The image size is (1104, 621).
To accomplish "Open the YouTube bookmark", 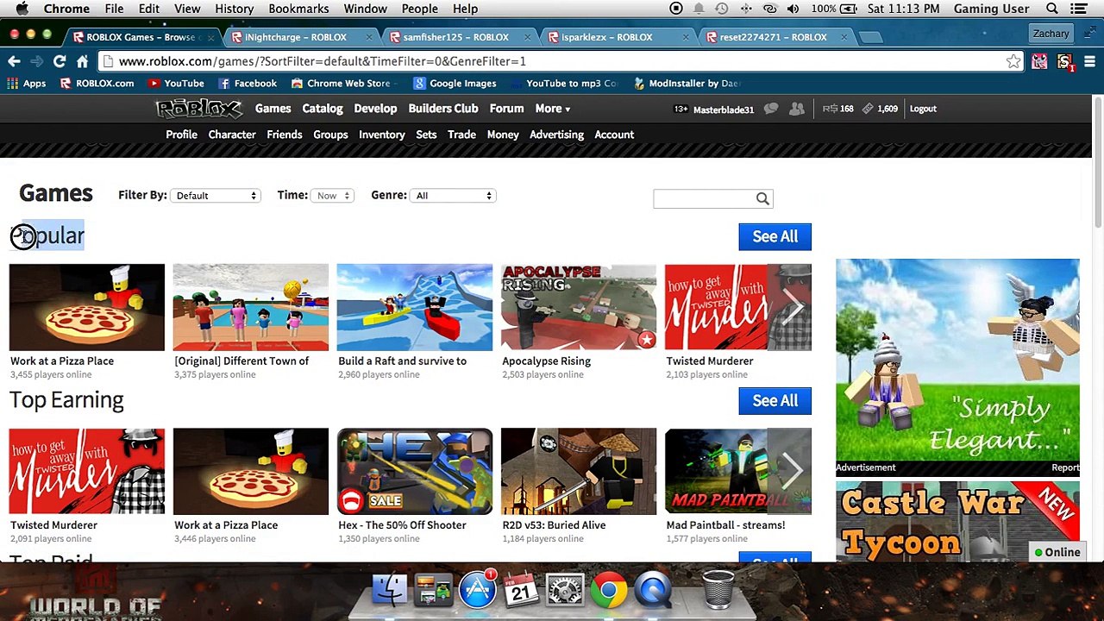I will point(176,84).
